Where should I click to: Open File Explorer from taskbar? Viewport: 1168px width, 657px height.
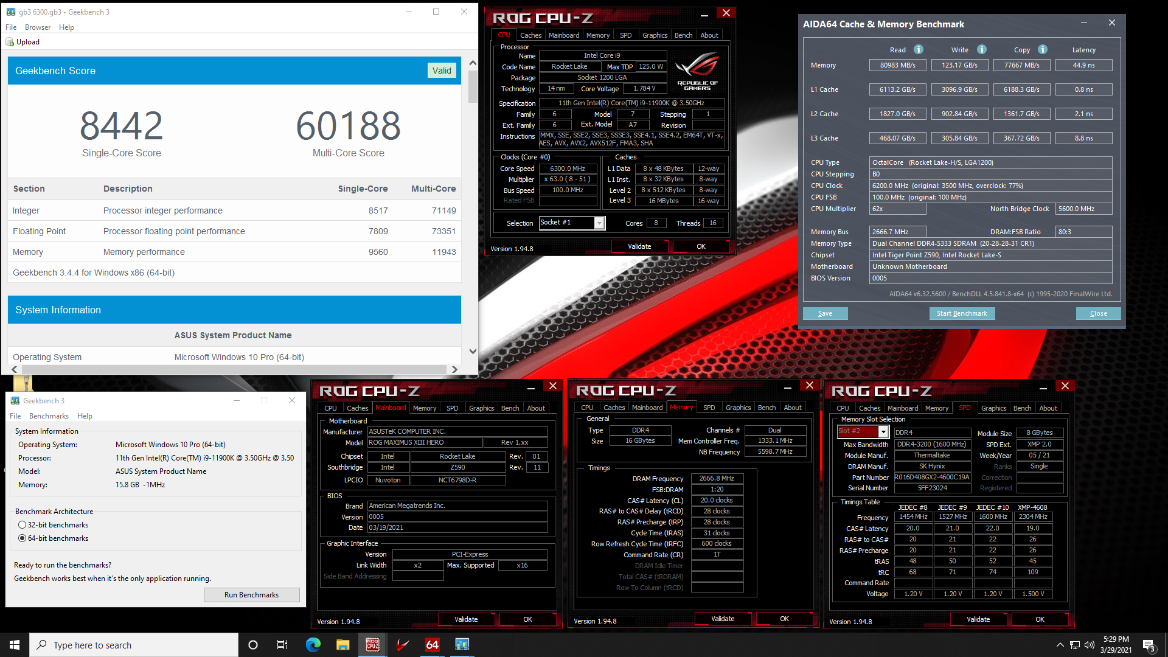click(x=342, y=645)
